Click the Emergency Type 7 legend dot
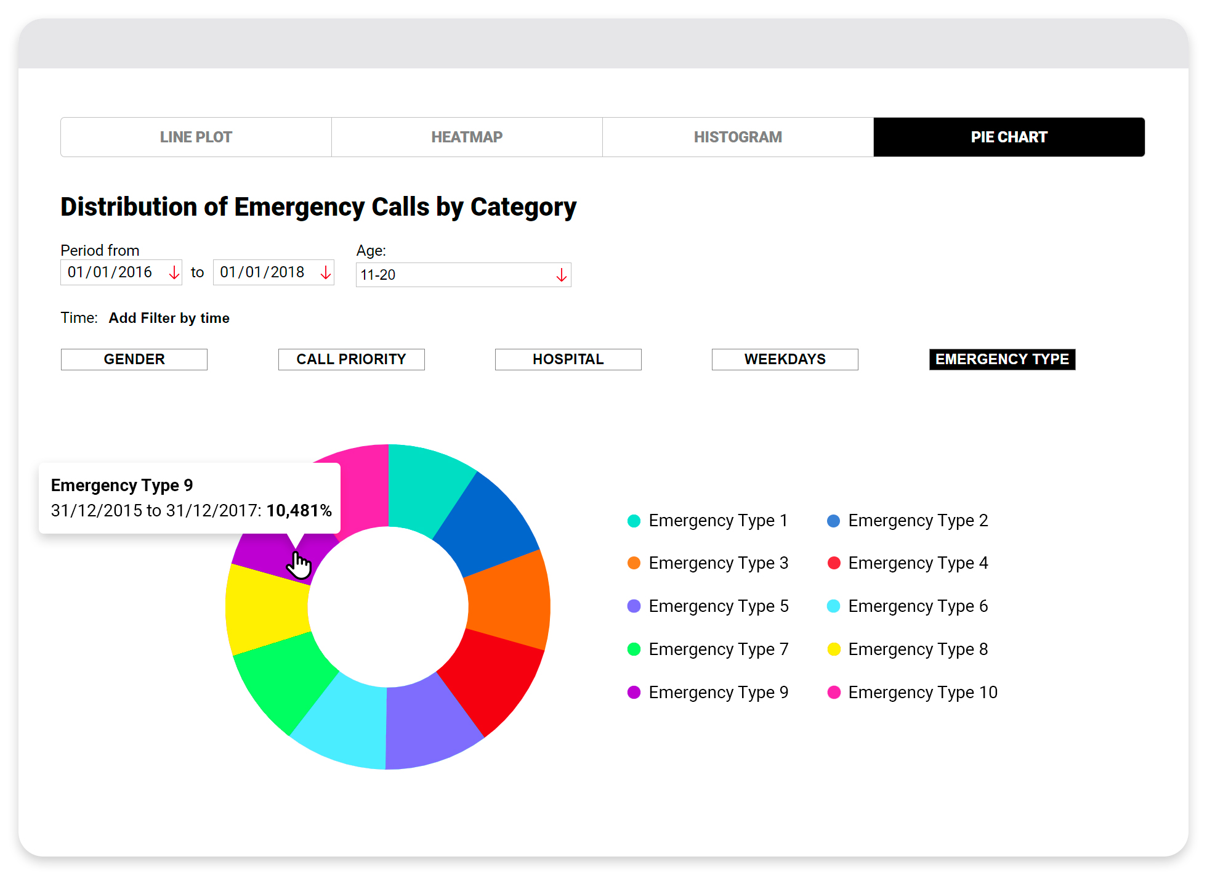The width and height of the screenshot is (1207, 875). (634, 649)
